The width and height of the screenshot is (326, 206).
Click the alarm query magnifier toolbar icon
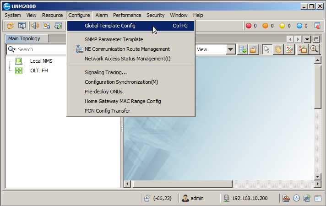(x=47, y=26)
